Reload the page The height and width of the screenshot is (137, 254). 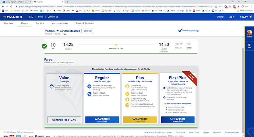(x=11, y=7)
